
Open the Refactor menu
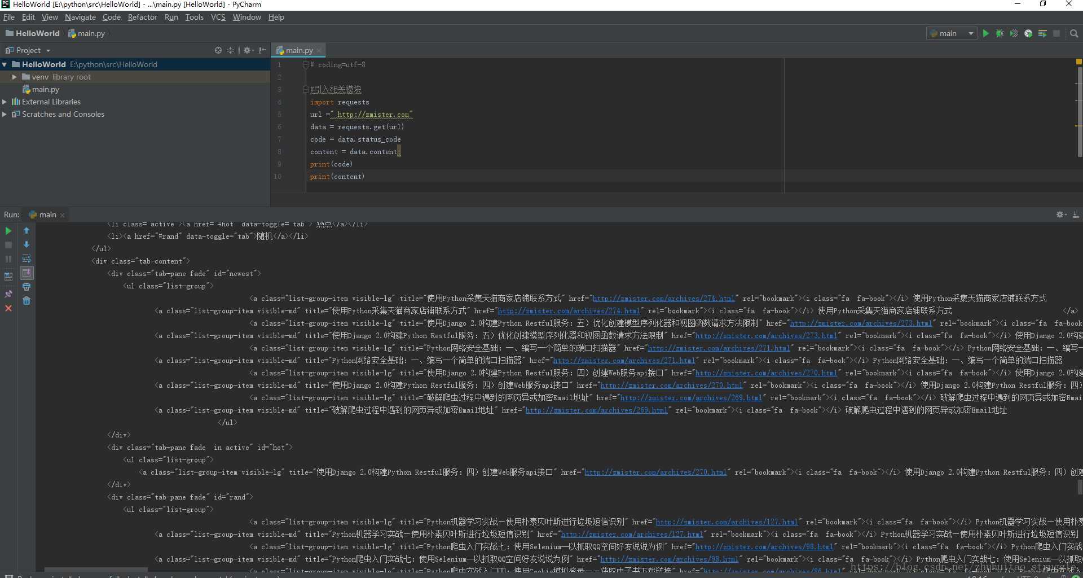coord(143,17)
